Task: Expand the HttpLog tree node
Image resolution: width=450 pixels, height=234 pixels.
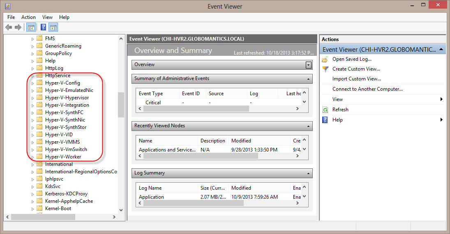Action: pos(32,69)
